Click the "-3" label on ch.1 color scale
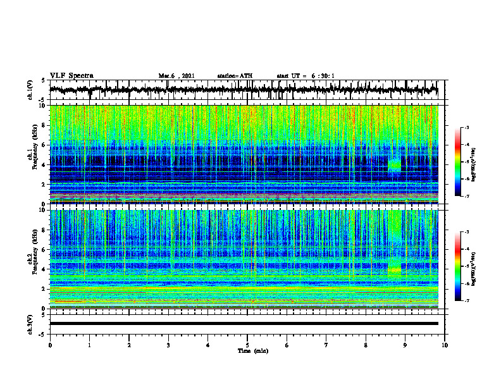The width and height of the screenshot is (501, 387). tap(467, 127)
